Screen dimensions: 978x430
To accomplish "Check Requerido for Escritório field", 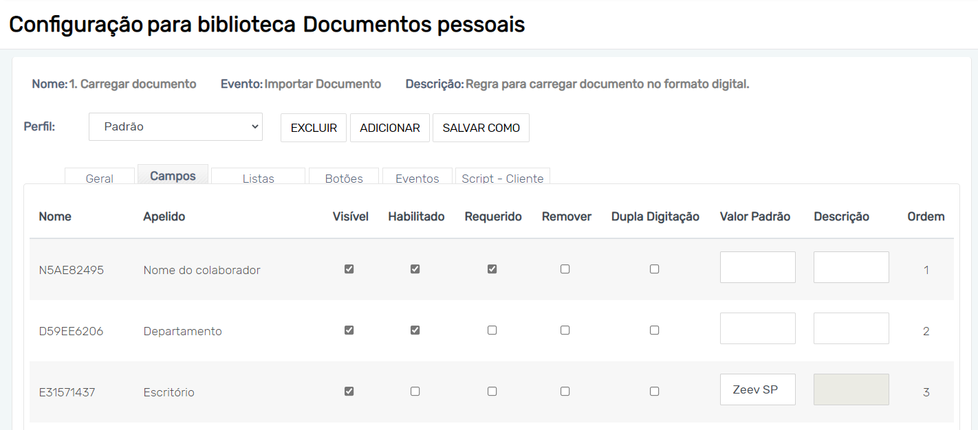I will tap(492, 392).
